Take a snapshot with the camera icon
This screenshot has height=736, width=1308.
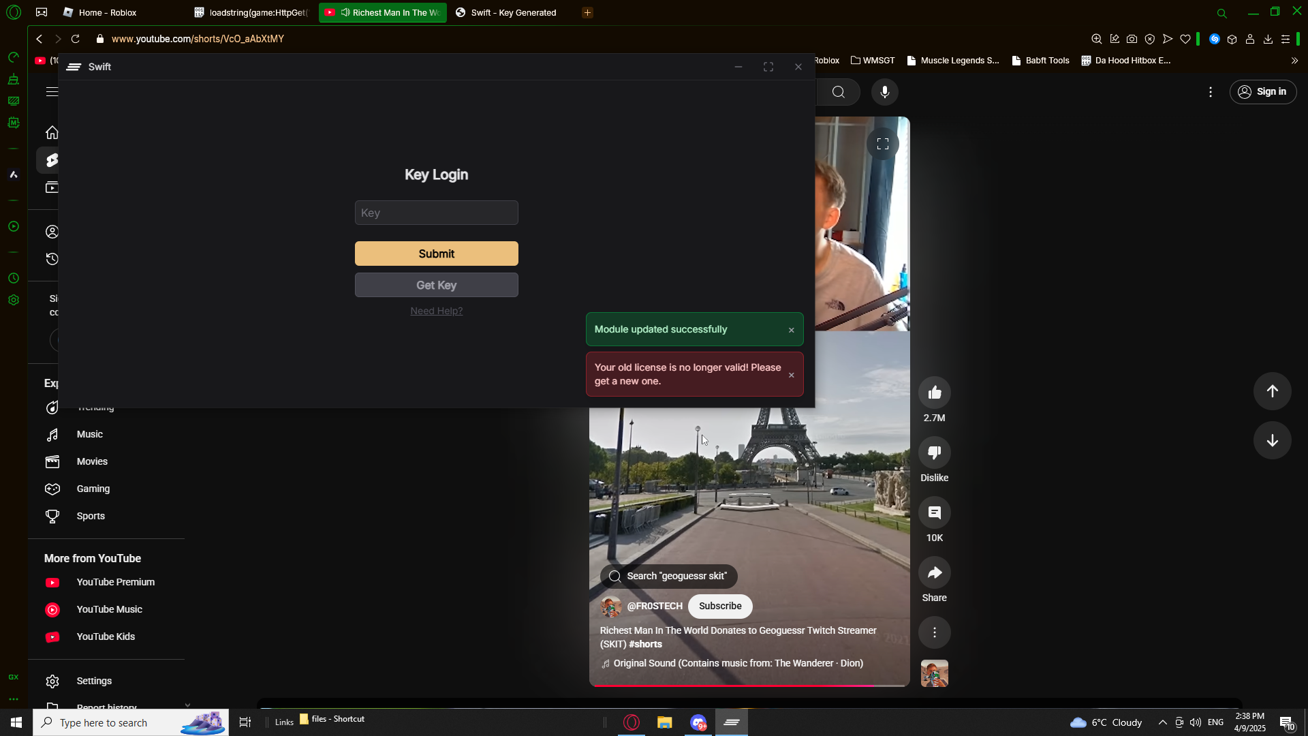pos(1132,39)
